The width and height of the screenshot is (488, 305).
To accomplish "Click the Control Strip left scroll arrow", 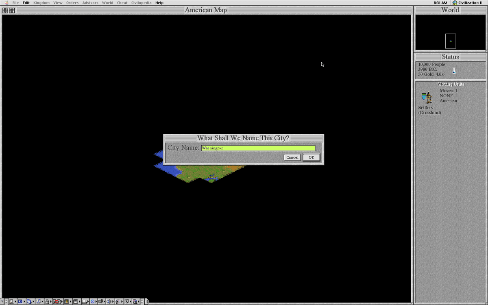I will coord(6,301).
